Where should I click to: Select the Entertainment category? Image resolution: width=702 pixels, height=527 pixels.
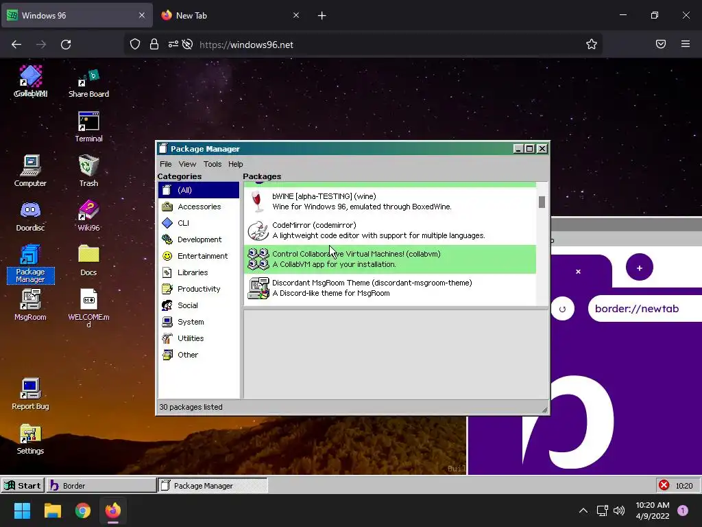[x=199, y=256]
